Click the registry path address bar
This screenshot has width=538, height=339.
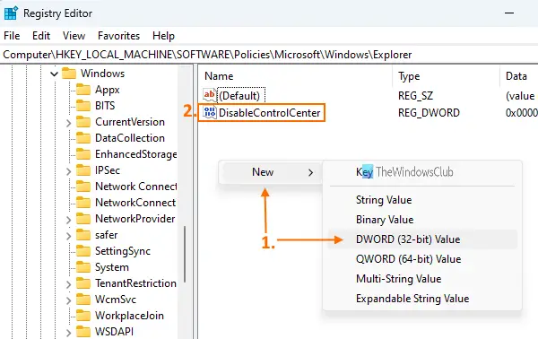coord(269,55)
